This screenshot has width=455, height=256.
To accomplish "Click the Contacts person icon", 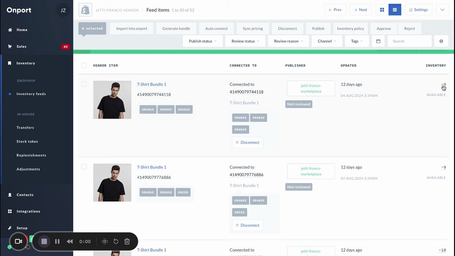I will coord(10,195).
